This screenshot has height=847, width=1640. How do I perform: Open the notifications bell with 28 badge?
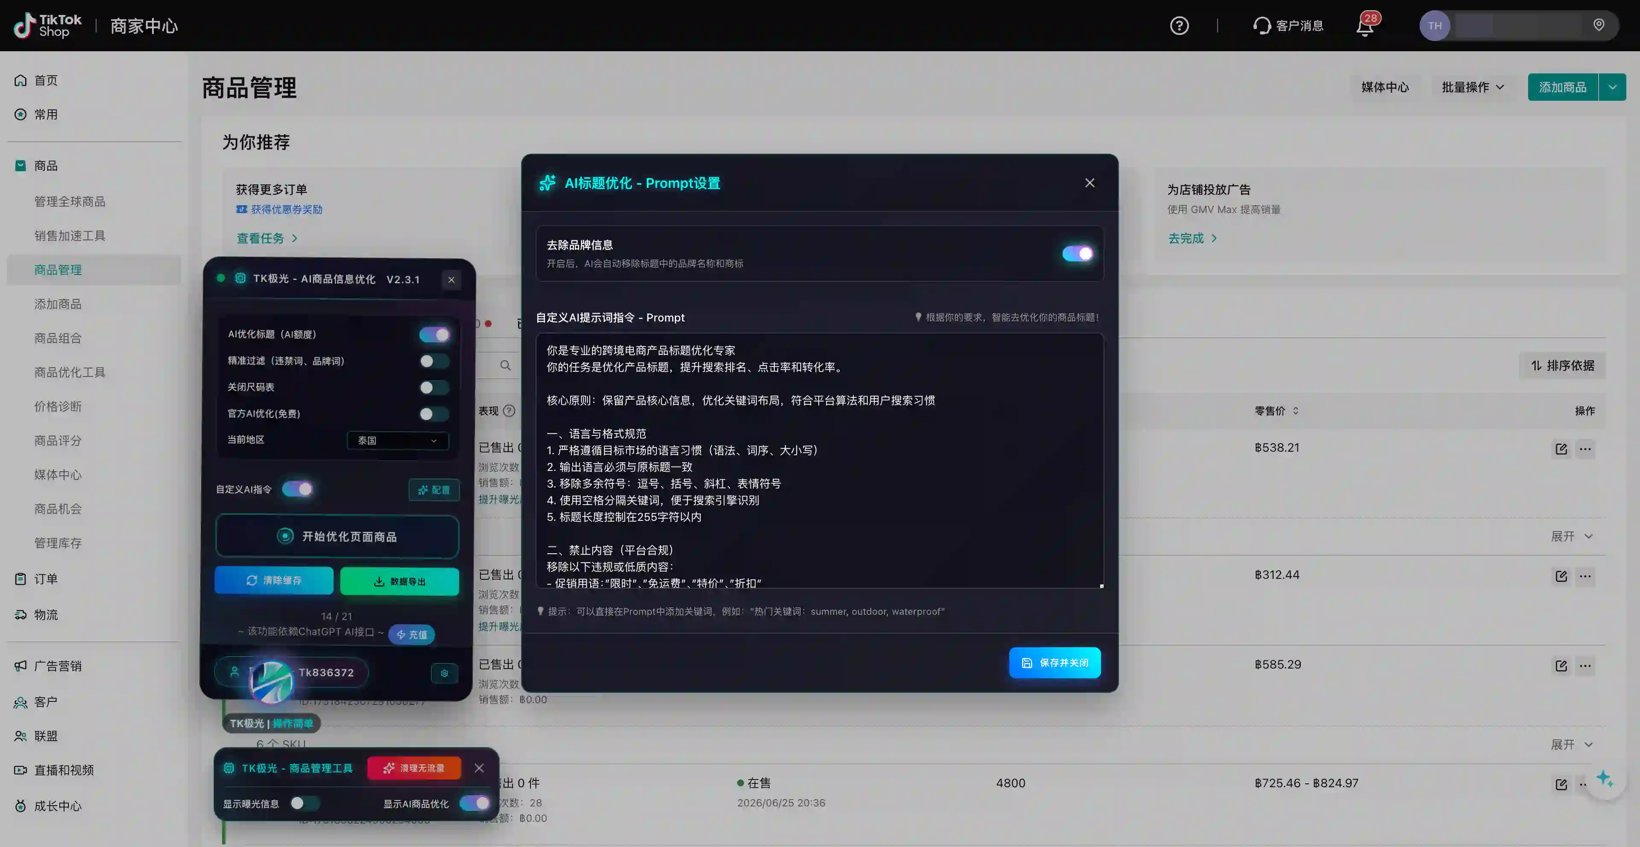tap(1366, 26)
